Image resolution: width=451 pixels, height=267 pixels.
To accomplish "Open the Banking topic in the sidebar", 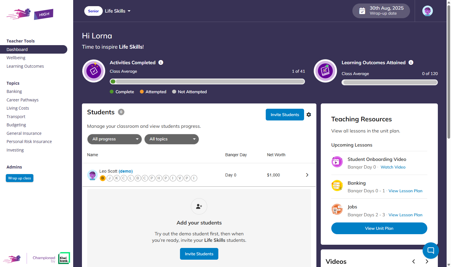I will point(14,91).
